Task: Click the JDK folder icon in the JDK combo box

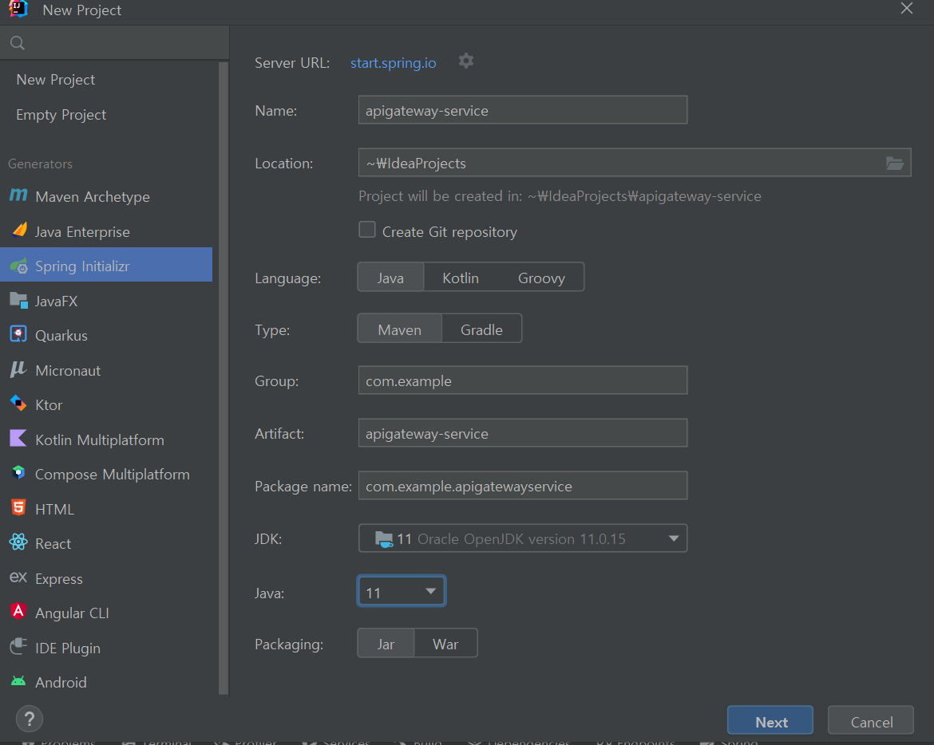Action: pyautogui.click(x=384, y=539)
